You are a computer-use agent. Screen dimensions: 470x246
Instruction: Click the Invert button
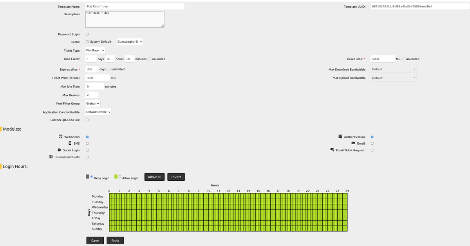(x=176, y=177)
